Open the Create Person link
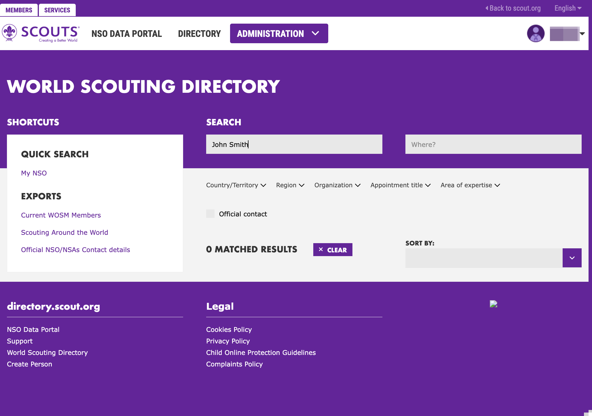 (29, 364)
